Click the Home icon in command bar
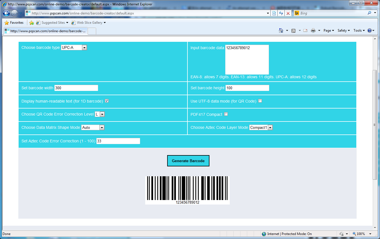This screenshot has width=380, height=239. 281,31
